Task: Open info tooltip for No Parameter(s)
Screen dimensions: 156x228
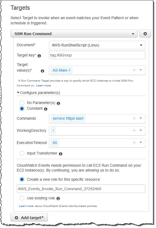Action: click(x=58, y=103)
